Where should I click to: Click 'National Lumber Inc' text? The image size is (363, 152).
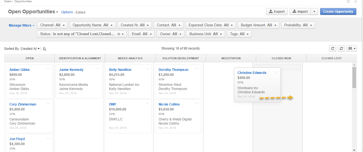coord(124,85)
